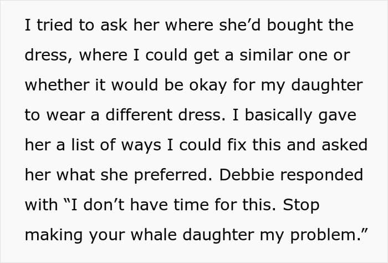Click the word "time" in the quote
The image size is (388, 263).
coord(178,204)
